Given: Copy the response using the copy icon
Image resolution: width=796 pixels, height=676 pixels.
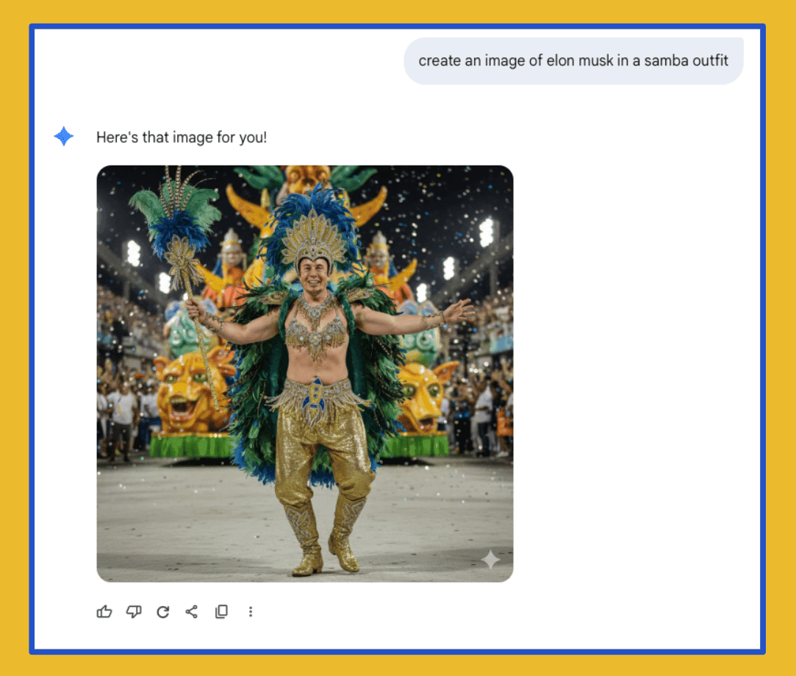Looking at the screenshot, I should tap(221, 611).
